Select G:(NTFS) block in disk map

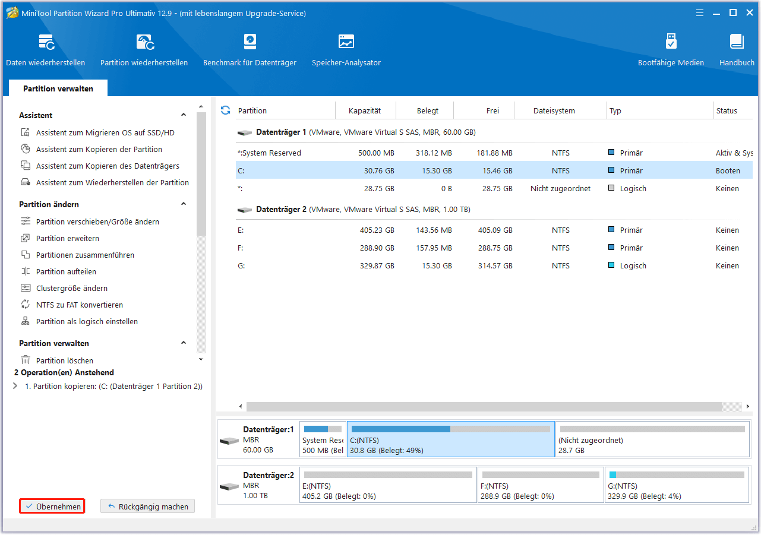point(677,485)
